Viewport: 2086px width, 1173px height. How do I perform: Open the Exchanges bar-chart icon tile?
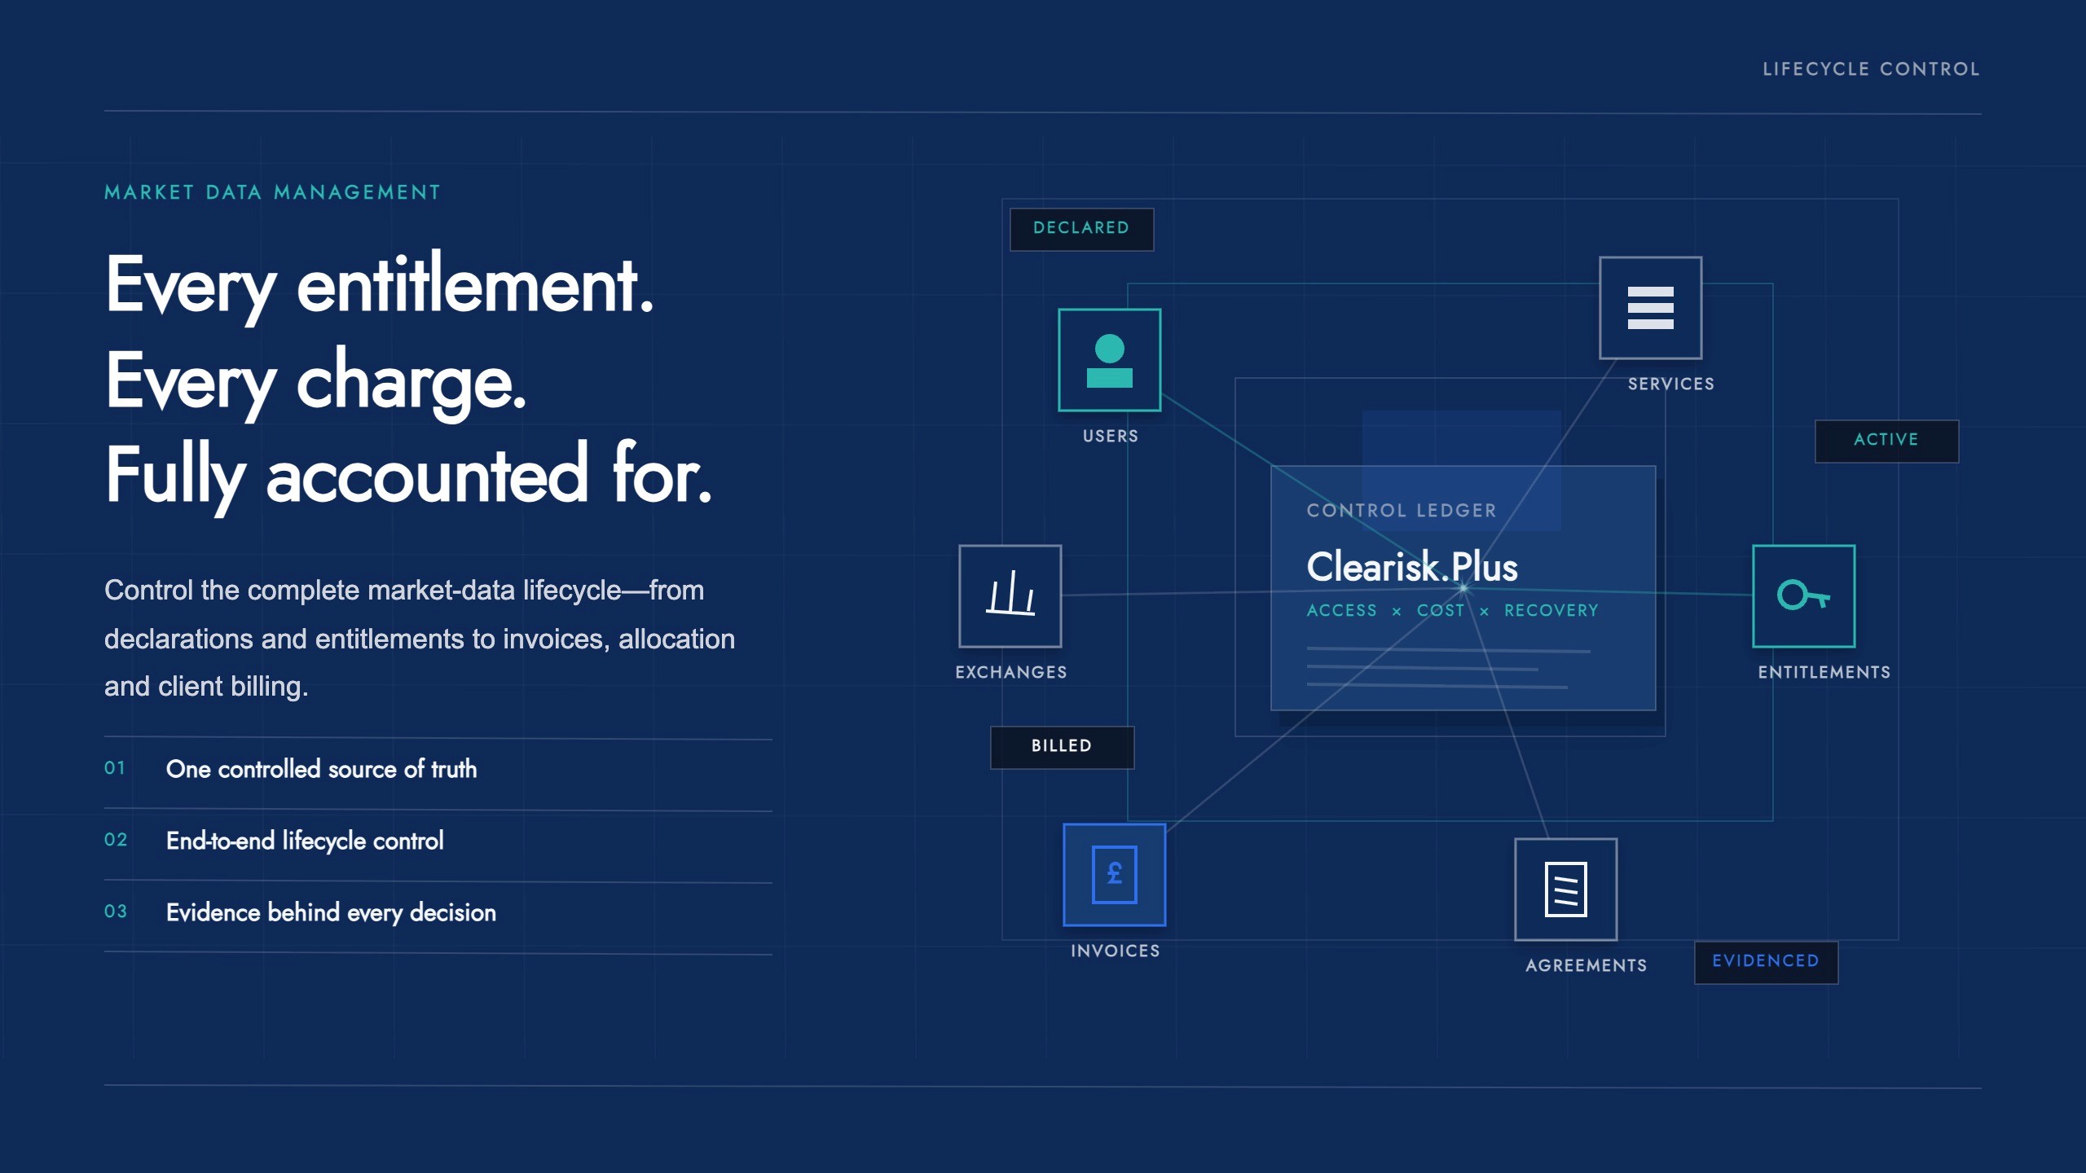click(x=1010, y=596)
